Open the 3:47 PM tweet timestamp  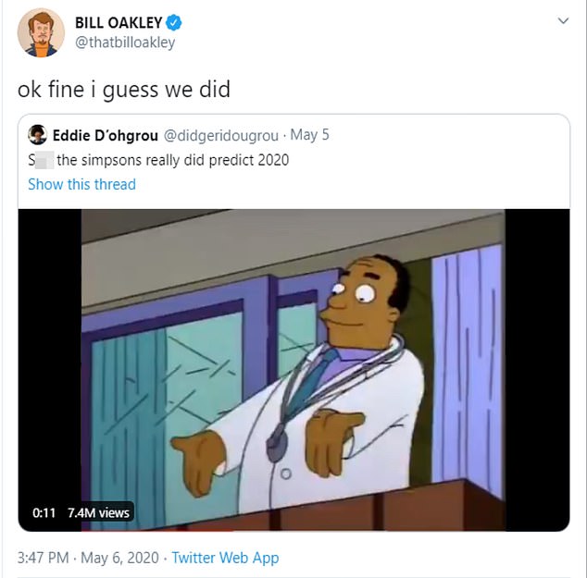point(44,558)
